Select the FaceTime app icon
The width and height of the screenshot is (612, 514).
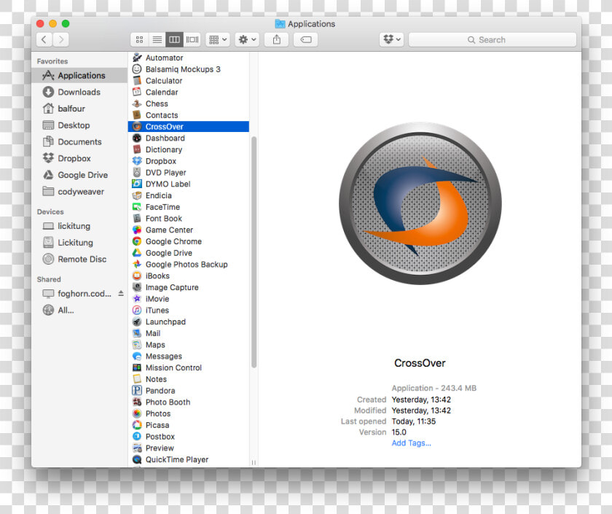tap(137, 207)
